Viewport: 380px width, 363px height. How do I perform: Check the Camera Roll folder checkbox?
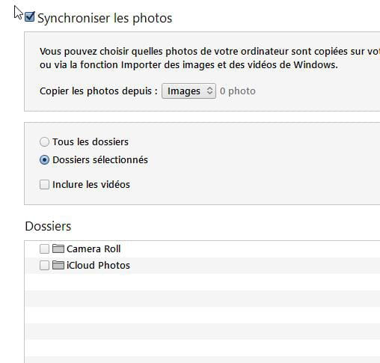[x=44, y=248]
